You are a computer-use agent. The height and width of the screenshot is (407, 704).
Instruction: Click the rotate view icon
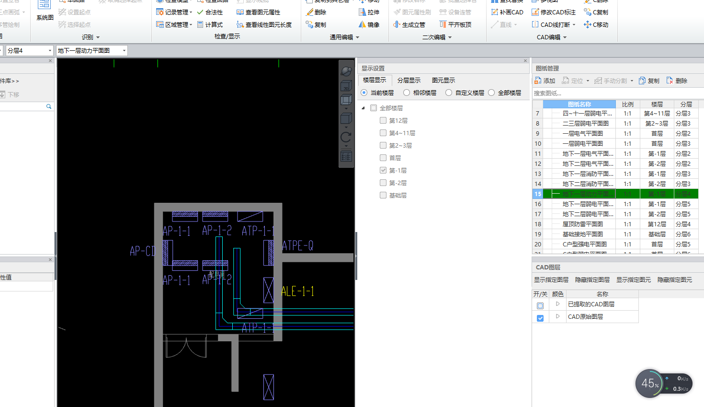[x=346, y=137]
